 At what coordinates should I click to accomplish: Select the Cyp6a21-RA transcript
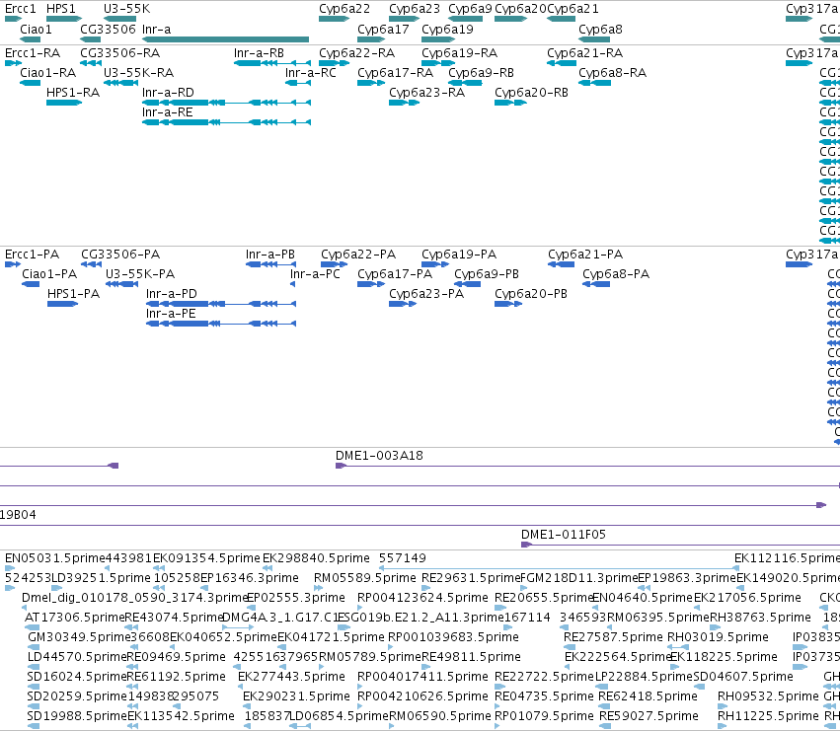(x=561, y=63)
